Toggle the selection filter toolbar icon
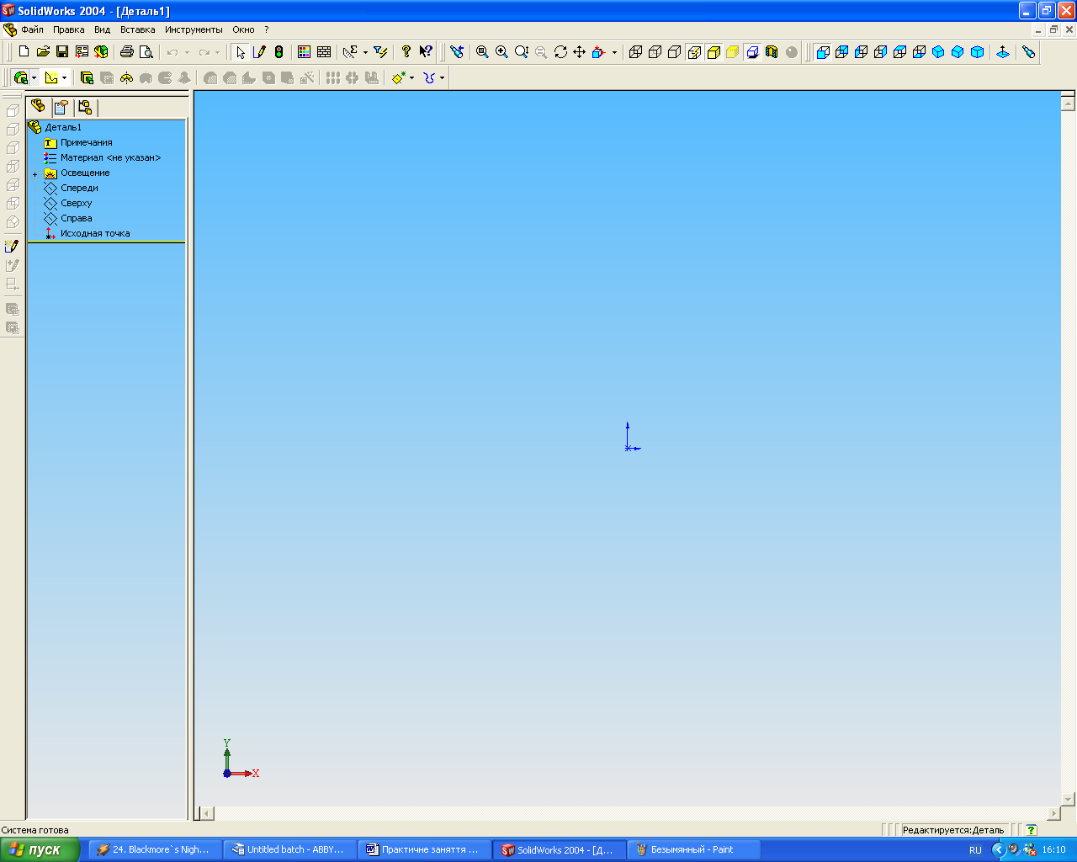 380,52
